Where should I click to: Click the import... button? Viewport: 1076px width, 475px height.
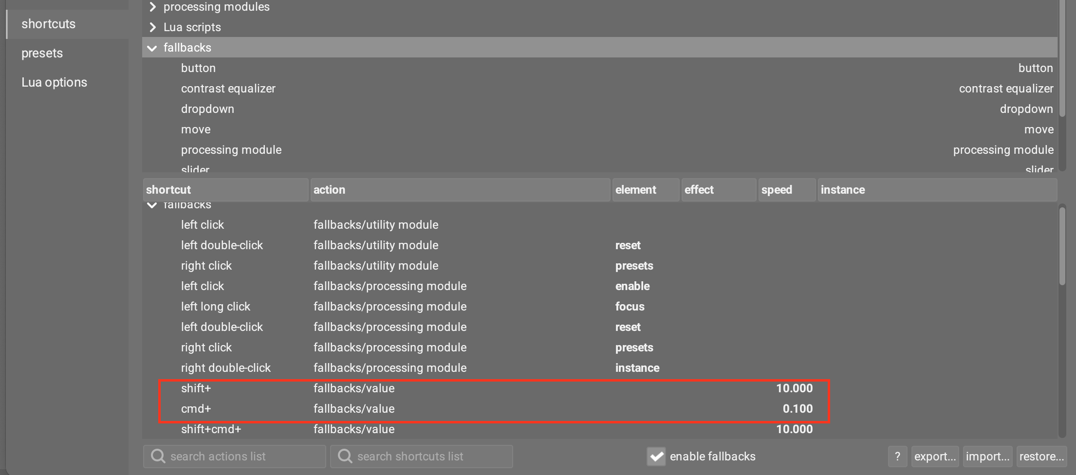[987, 456]
